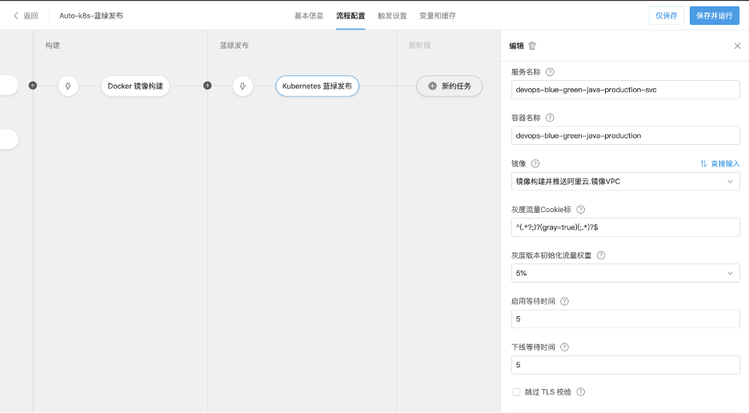The height and width of the screenshot is (413, 749).
Task: Show help for 灰度版本初始化流量权重
Action: click(x=601, y=256)
